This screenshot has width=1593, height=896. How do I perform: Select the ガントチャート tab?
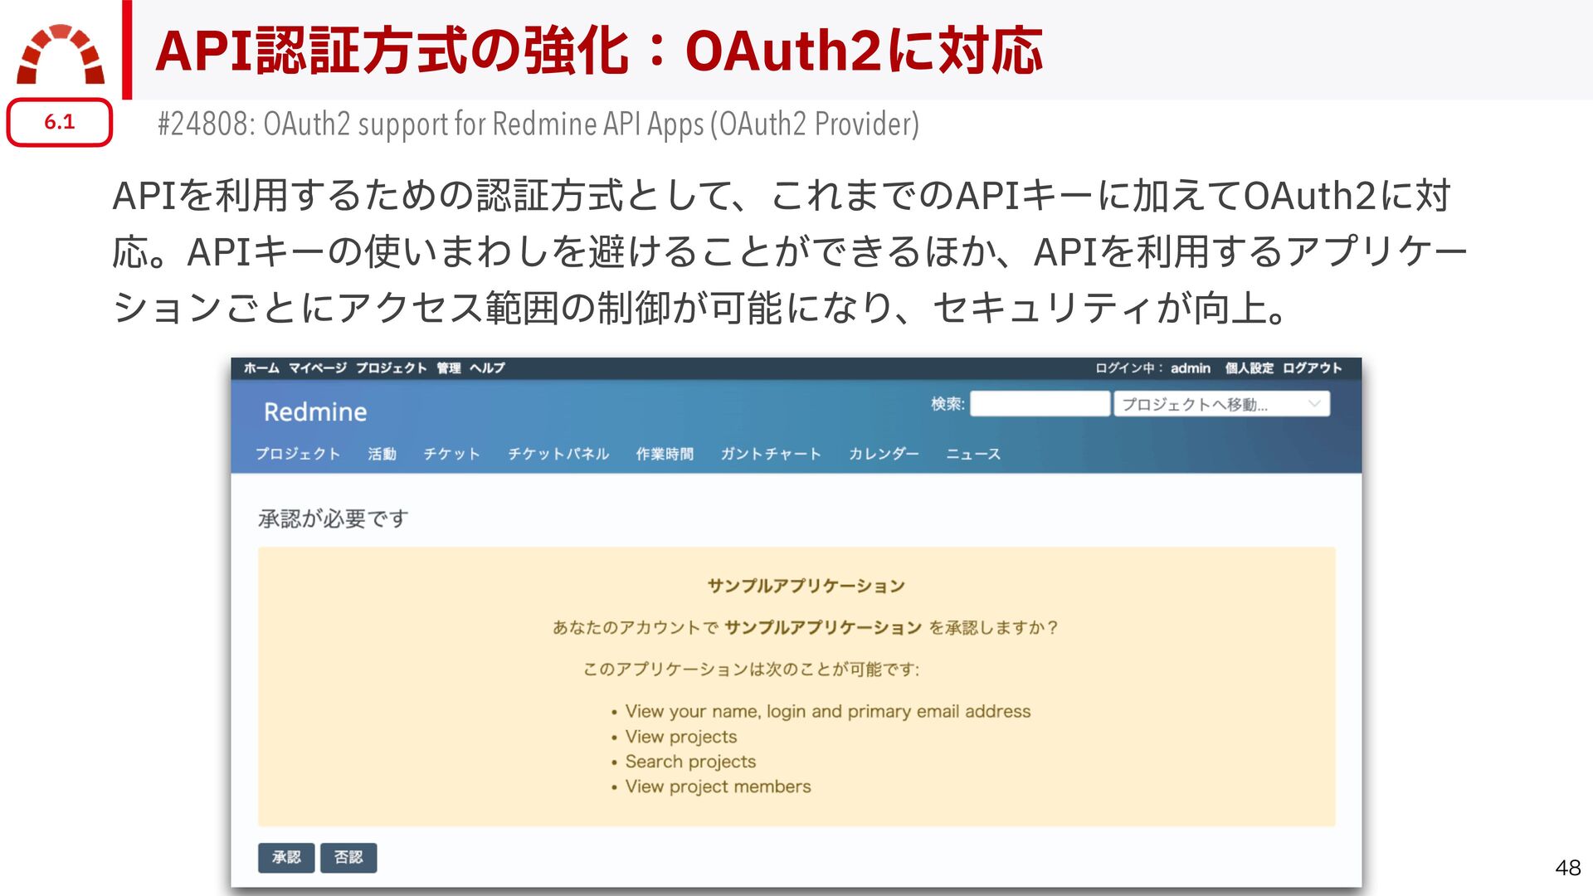[770, 454]
